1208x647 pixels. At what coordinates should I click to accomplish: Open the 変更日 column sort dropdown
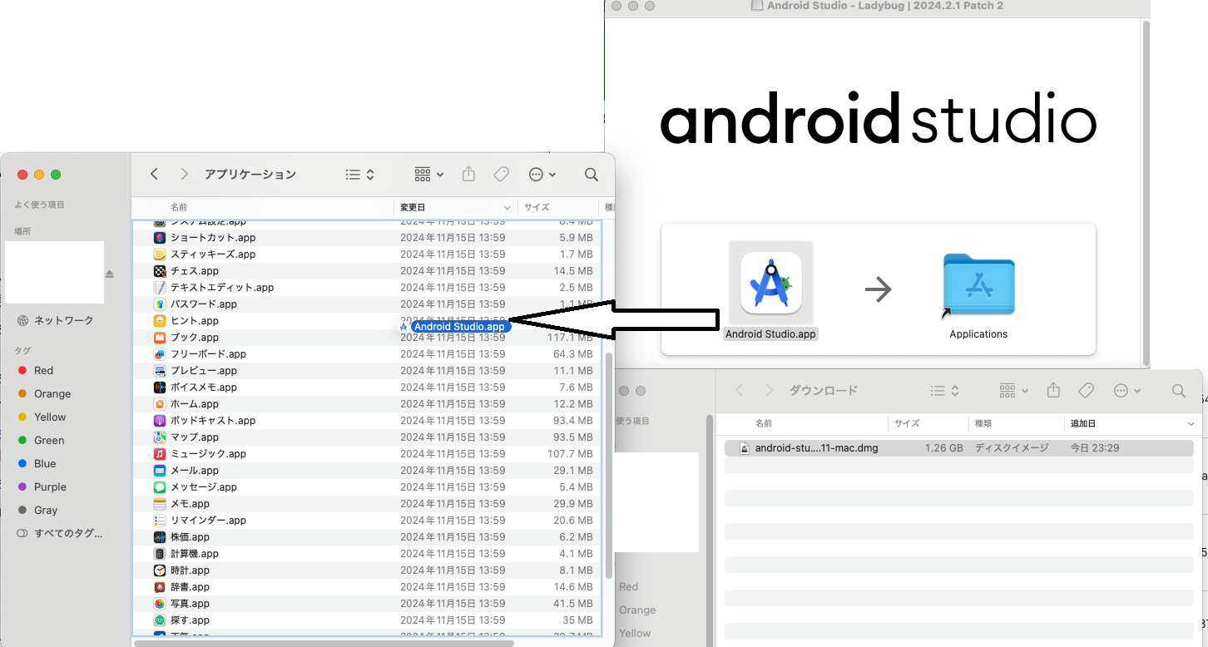[x=507, y=207]
